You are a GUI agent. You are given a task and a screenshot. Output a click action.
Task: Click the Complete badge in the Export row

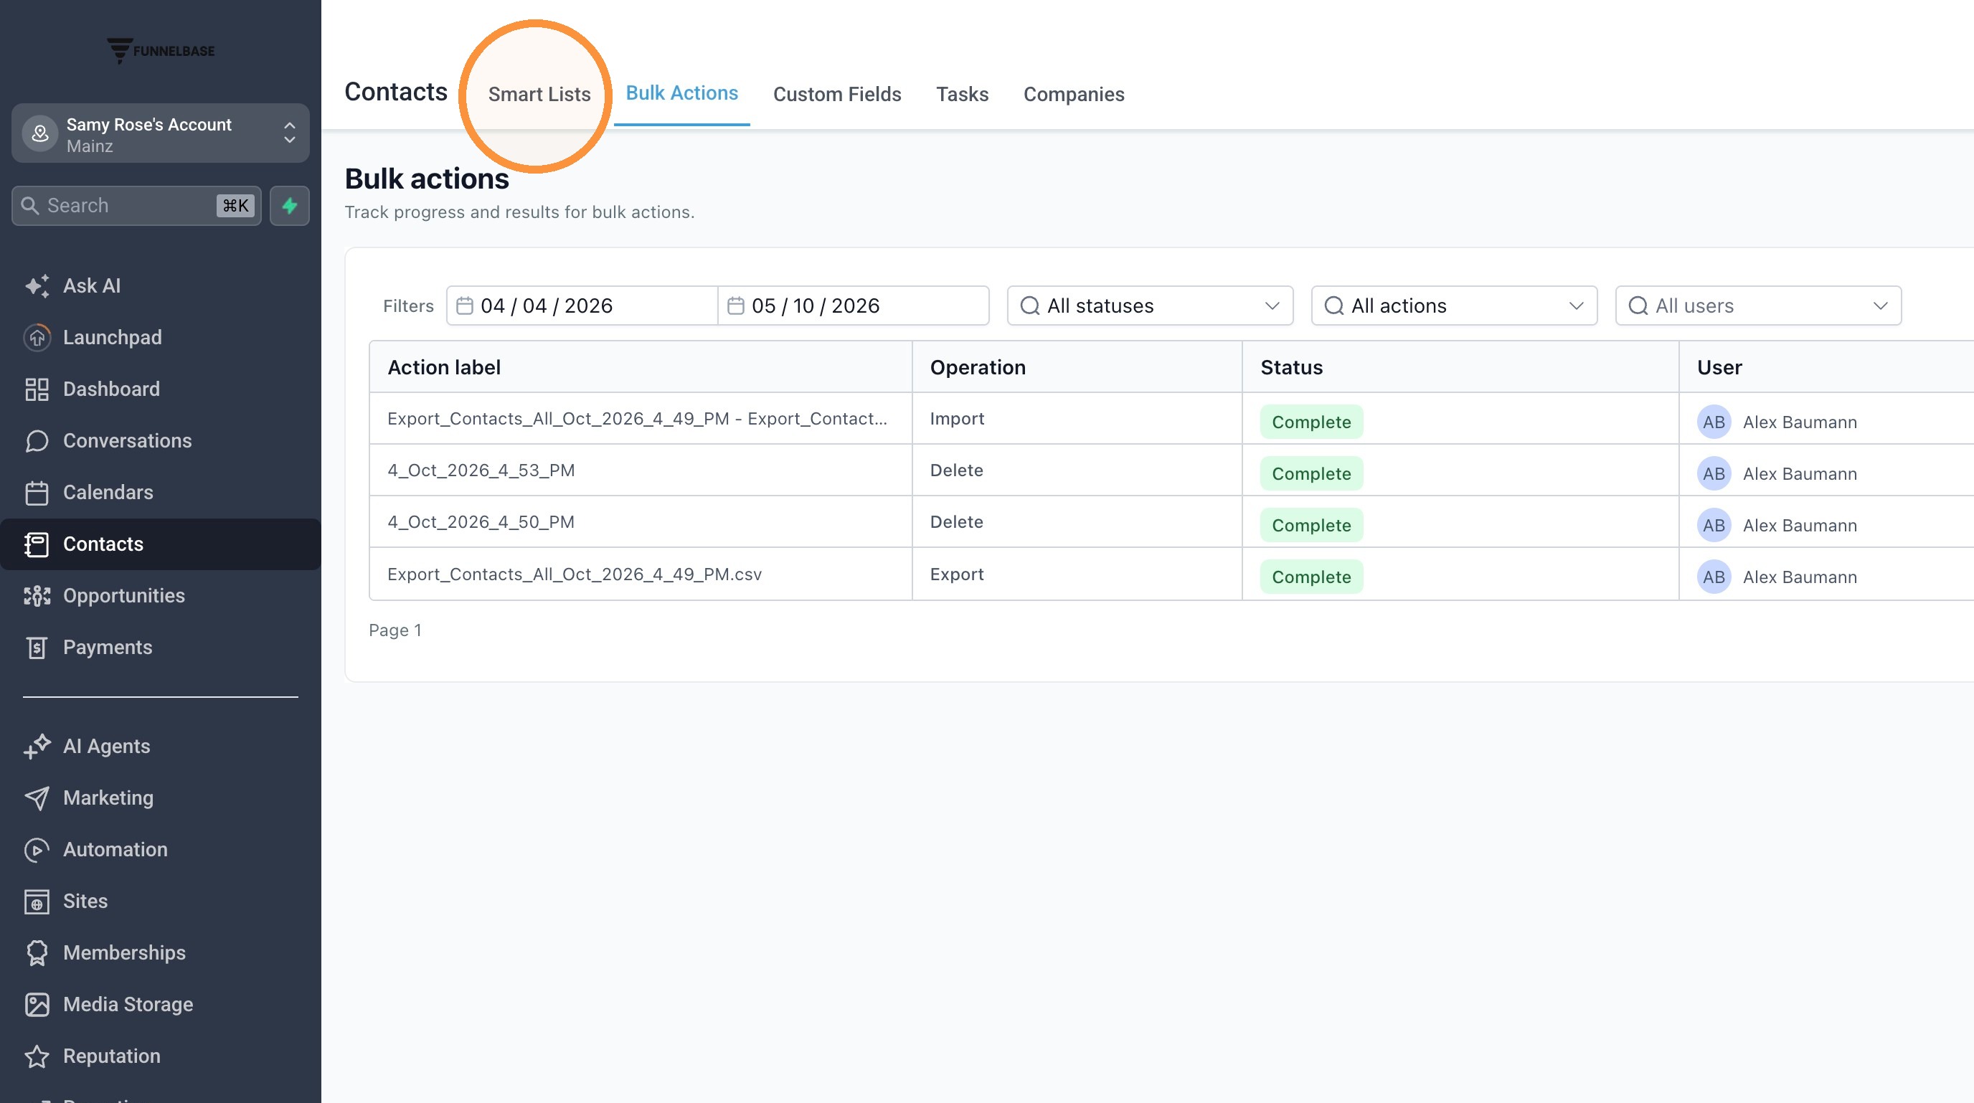click(x=1311, y=577)
